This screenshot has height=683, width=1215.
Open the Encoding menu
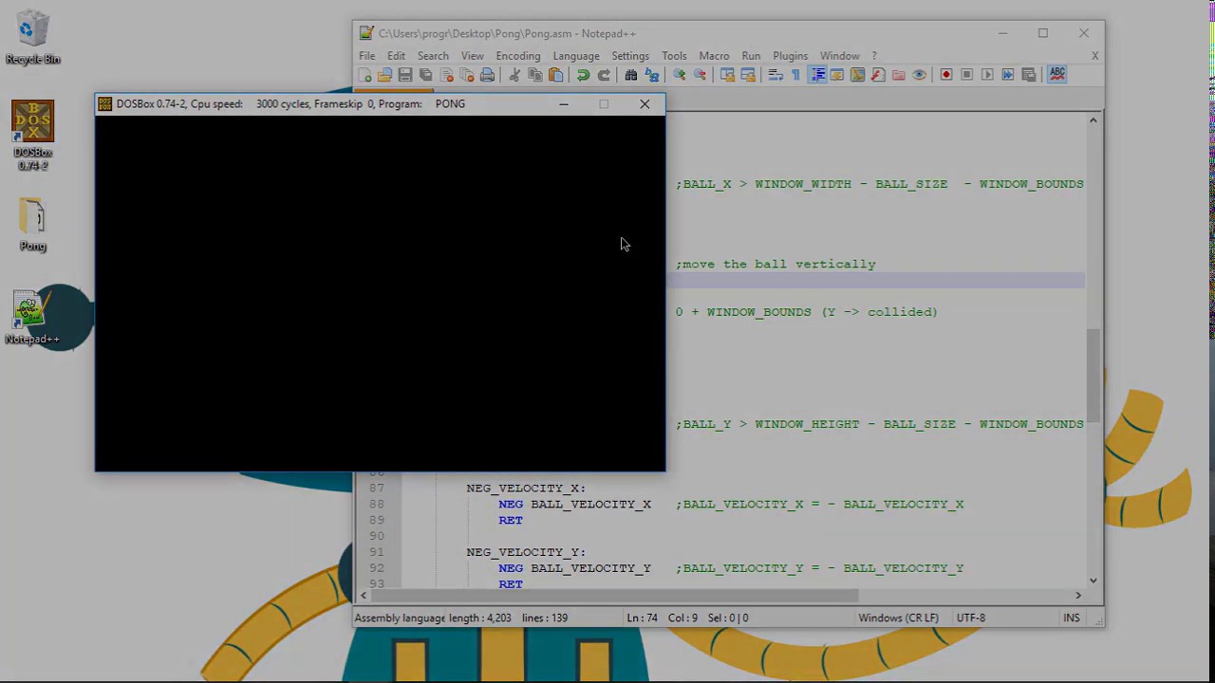tap(517, 56)
